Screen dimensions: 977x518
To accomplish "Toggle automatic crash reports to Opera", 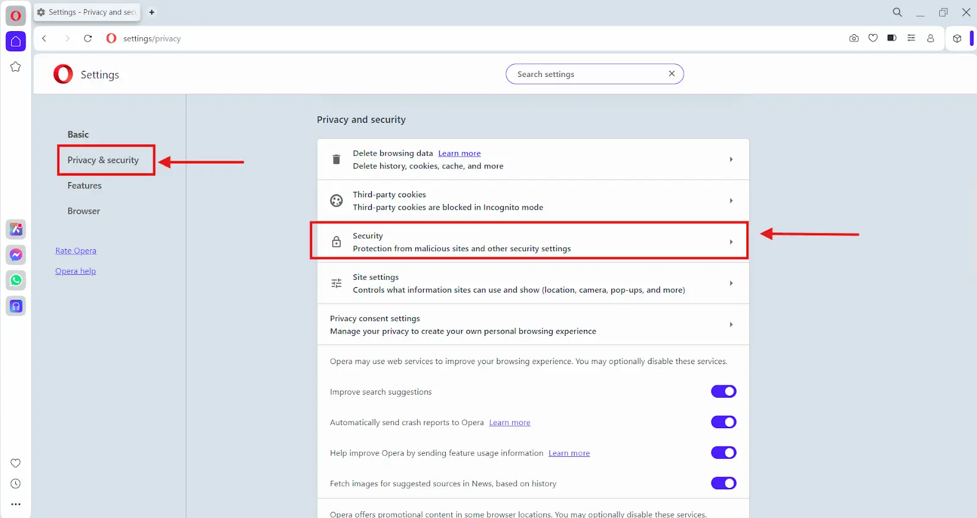I will click(x=724, y=422).
